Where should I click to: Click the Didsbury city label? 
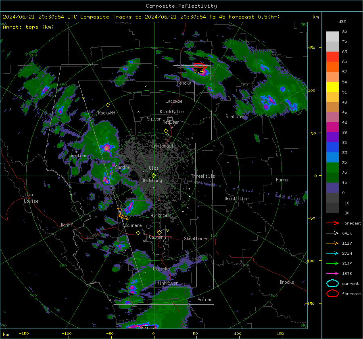coord(152,181)
